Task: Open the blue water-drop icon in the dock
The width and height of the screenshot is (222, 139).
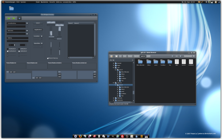Action: coord(137,136)
